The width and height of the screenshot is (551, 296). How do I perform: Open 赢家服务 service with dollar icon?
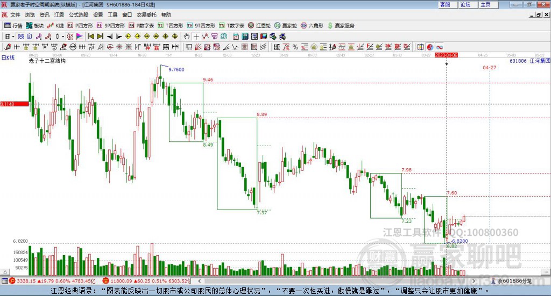click(x=341, y=26)
